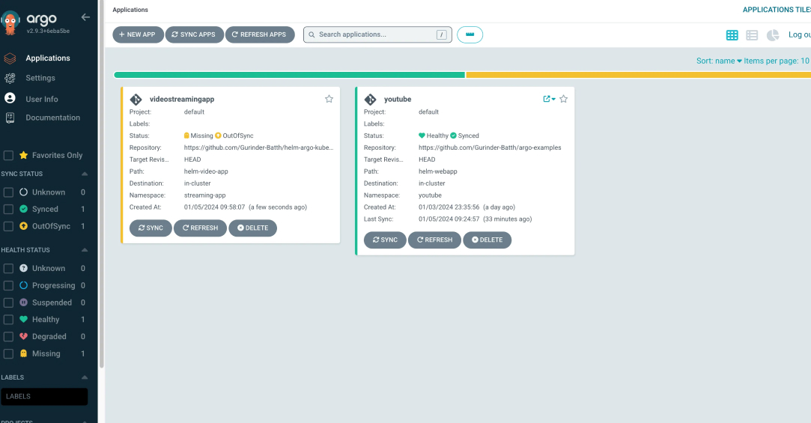Viewport: 811px width, 423px height.
Task: Delete the videostreamingapp application
Action: point(252,228)
